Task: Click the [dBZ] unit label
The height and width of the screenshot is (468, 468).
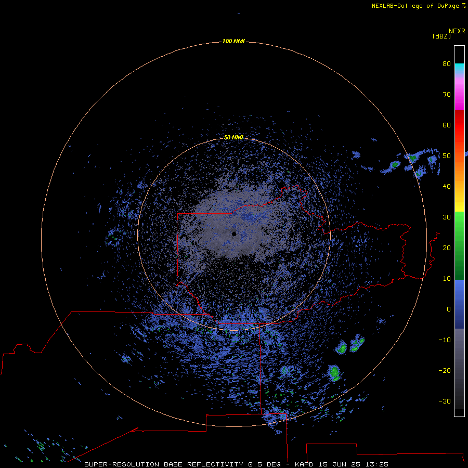Action: (x=441, y=36)
